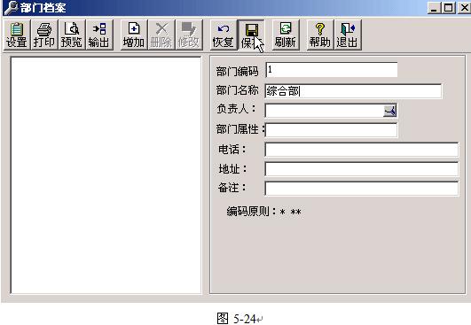Click into the 部门属性 field
Viewport: 471px width, 325px height.
pyautogui.click(x=331, y=130)
